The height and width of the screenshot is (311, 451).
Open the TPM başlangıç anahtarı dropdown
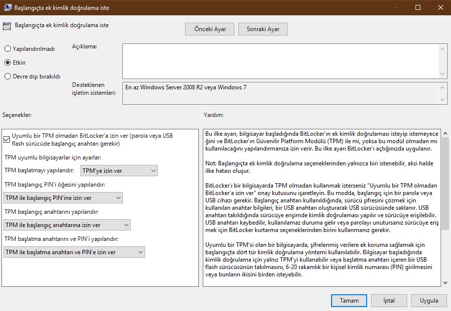pos(67,225)
